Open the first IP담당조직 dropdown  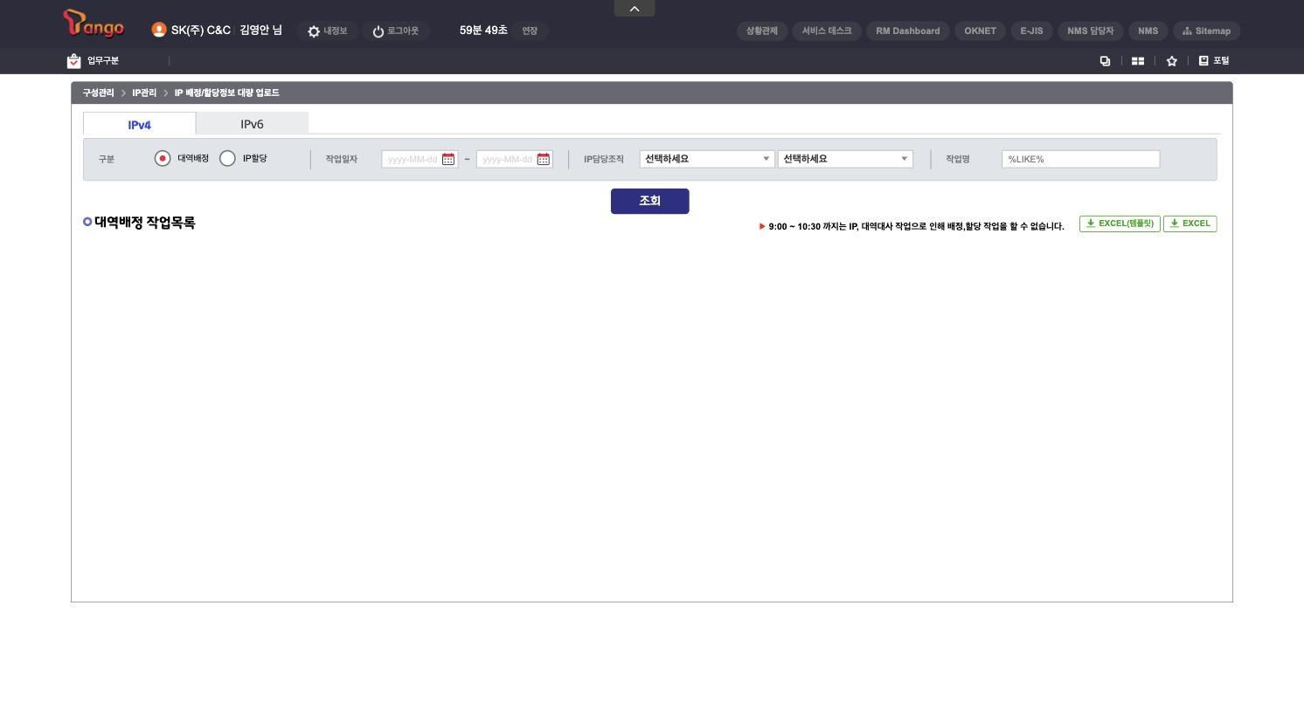point(707,159)
